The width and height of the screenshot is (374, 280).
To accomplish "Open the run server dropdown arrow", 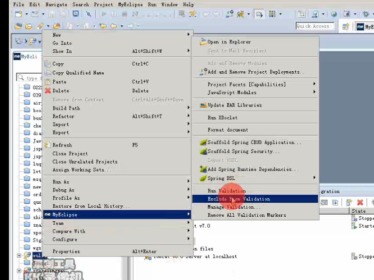I will coord(248,14).
